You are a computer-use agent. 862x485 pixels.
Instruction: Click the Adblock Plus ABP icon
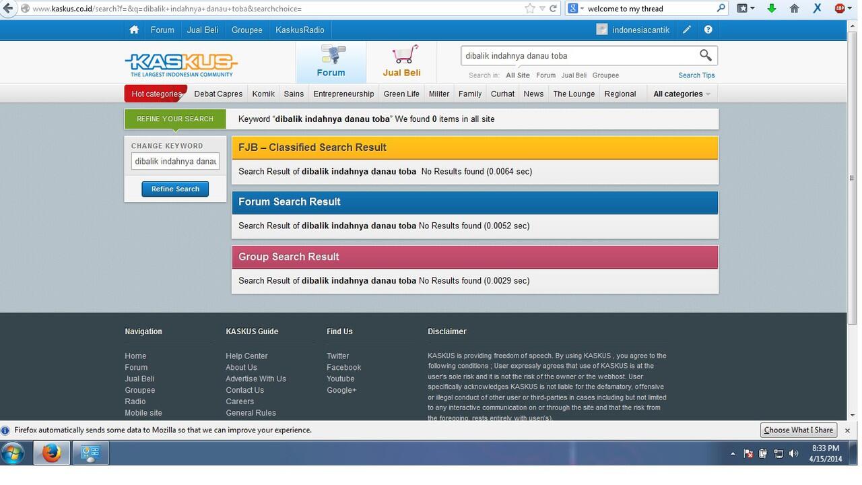pyautogui.click(x=840, y=8)
